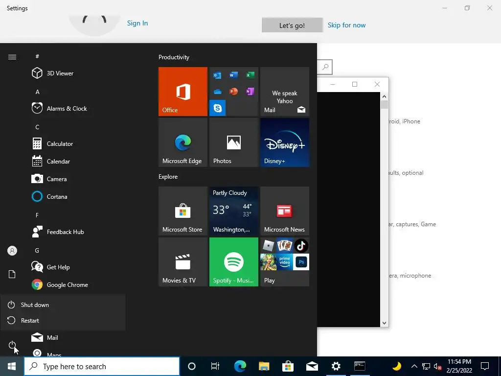Image resolution: width=501 pixels, height=376 pixels.
Task: Click the Windows Start button
Action: pos(12,366)
